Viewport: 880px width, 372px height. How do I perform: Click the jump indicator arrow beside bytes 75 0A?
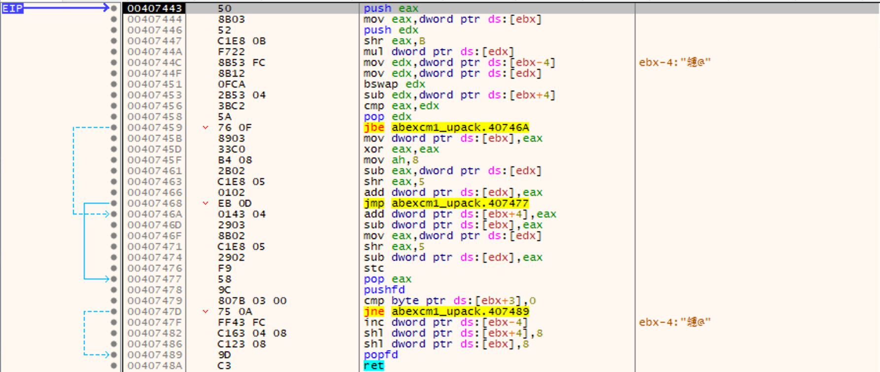click(x=205, y=311)
